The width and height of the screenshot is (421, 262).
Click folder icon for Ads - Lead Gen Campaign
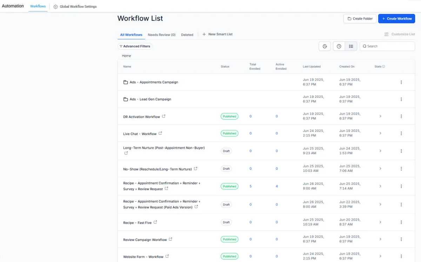coord(126,99)
